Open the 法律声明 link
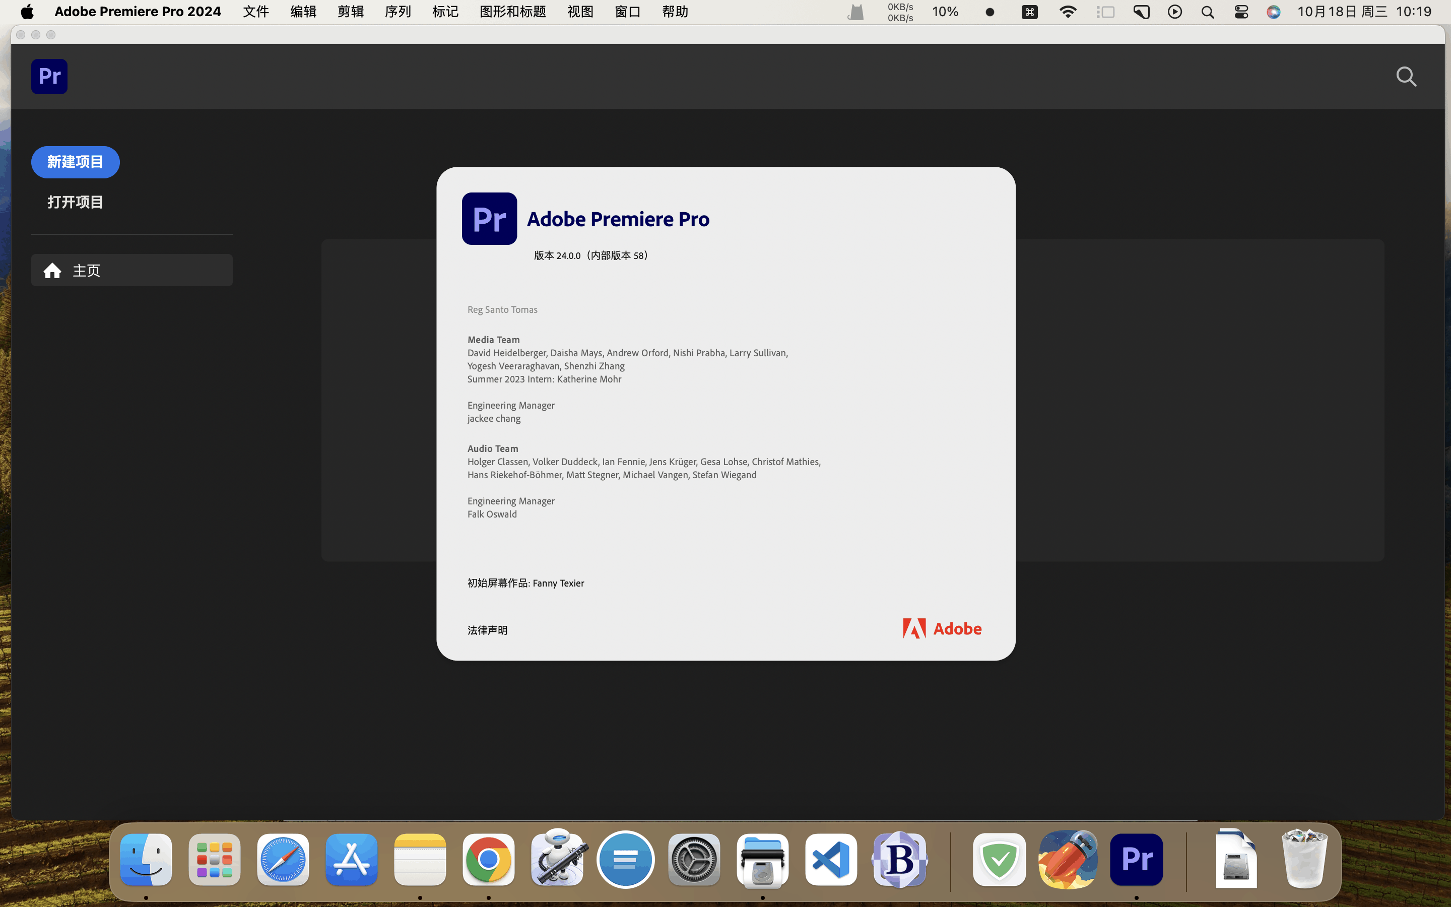This screenshot has width=1451, height=907. [x=488, y=630]
